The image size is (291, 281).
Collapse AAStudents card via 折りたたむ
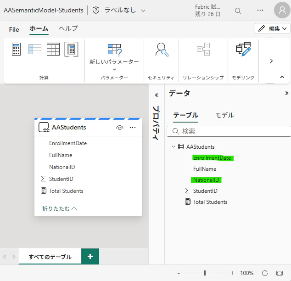click(x=60, y=208)
